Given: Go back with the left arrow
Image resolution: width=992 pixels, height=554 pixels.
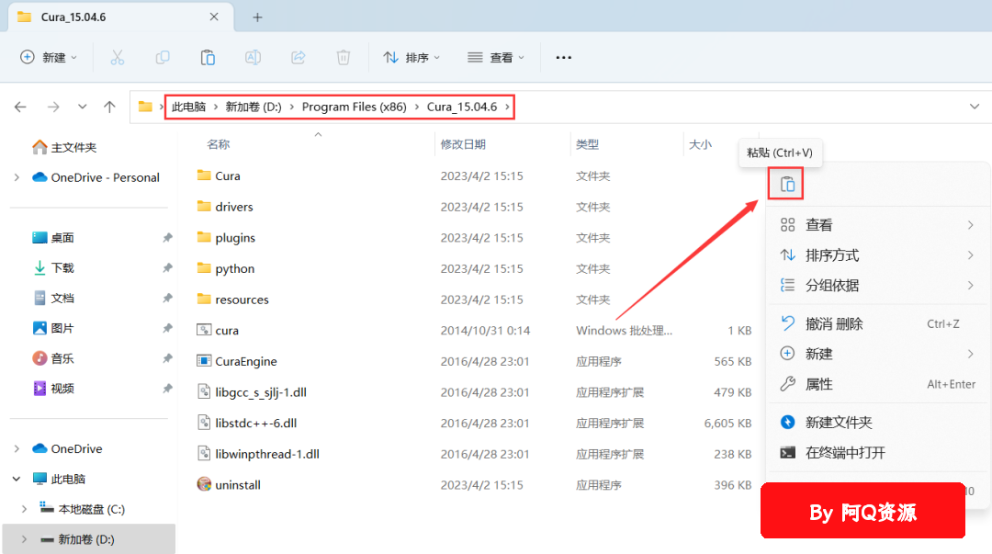Looking at the screenshot, I should pos(20,107).
